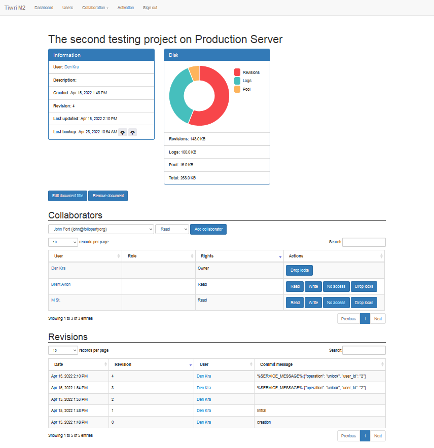Sort collaborators by User column arrows
434x448 pixels.
click(118, 256)
